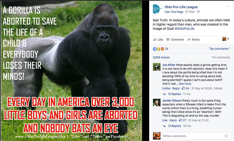
Task: Click Like This Page link
Action: pos(174,12)
